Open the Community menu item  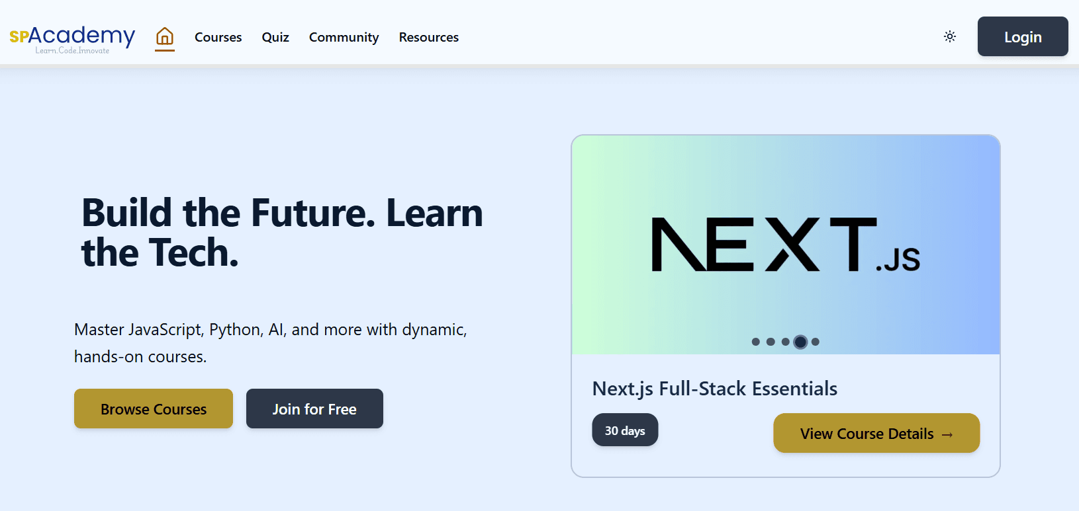click(344, 37)
